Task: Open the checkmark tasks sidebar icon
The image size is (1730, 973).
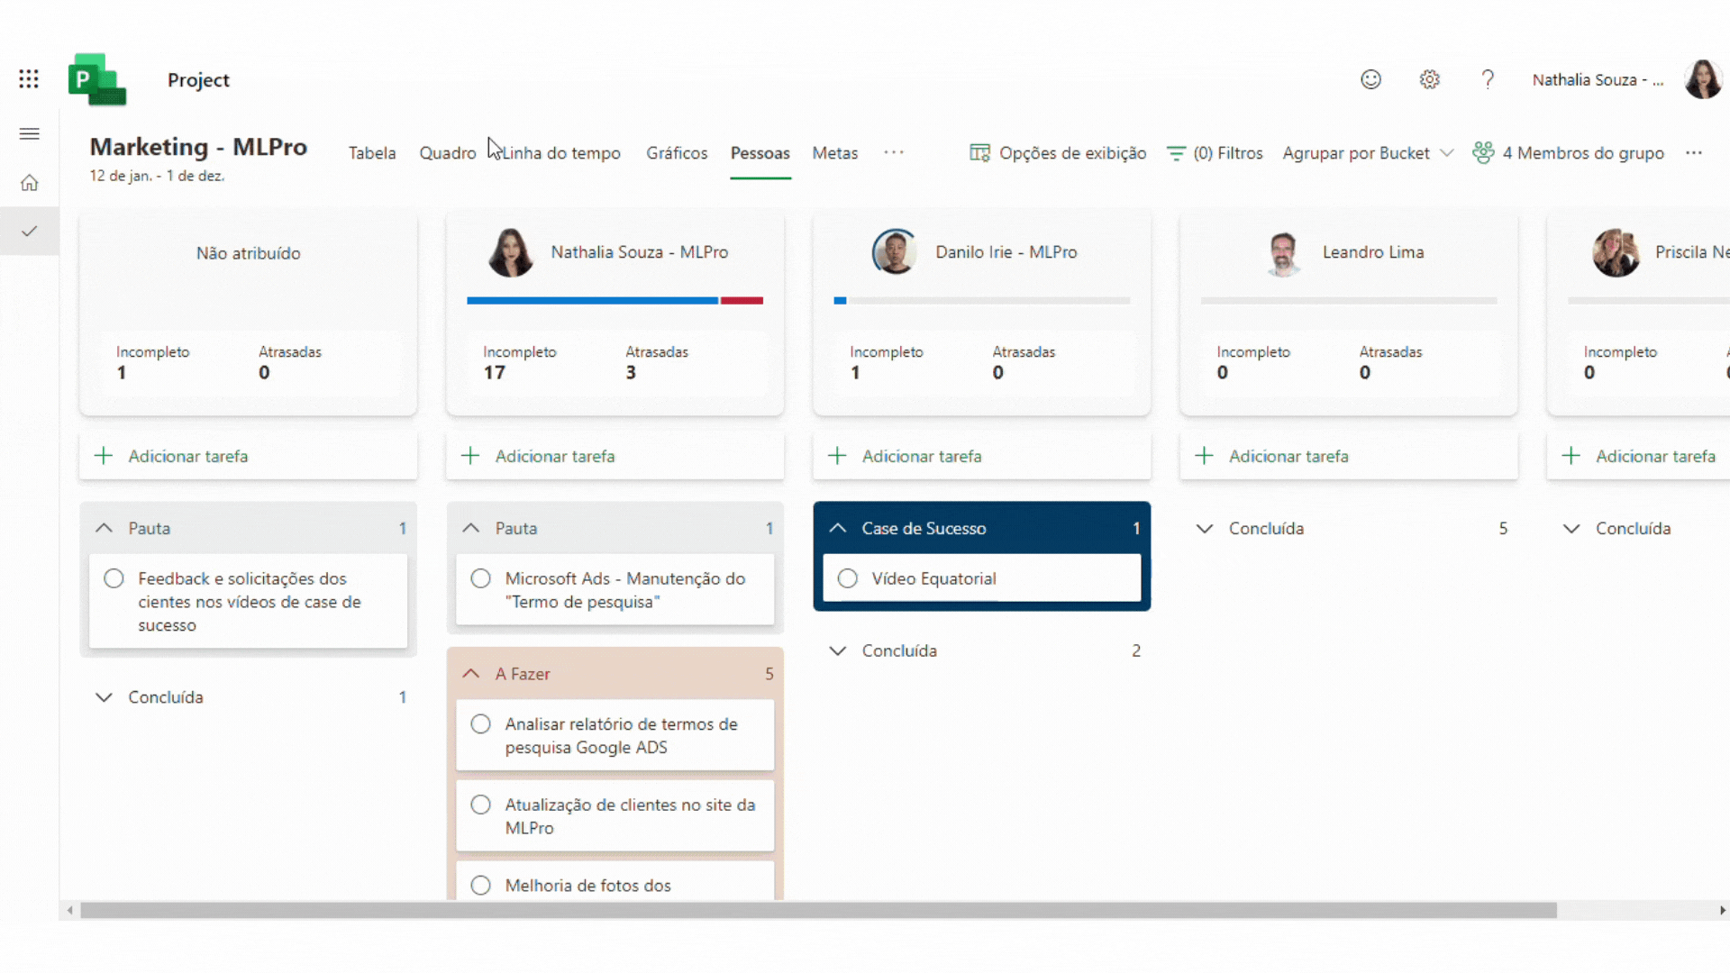Action: [x=30, y=232]
